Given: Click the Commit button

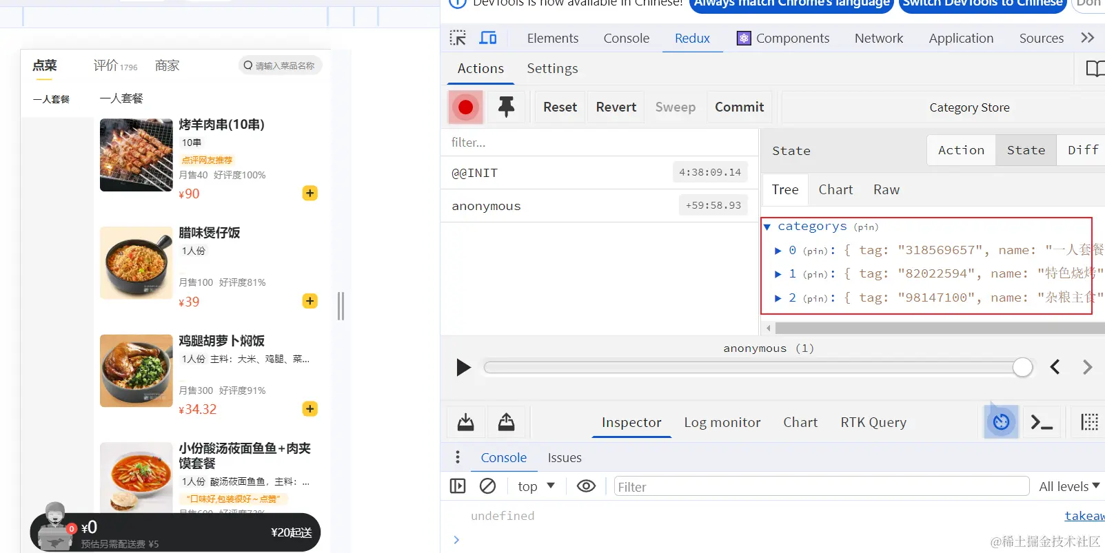Looking at the screenshot, I should (x=740, y=107).
